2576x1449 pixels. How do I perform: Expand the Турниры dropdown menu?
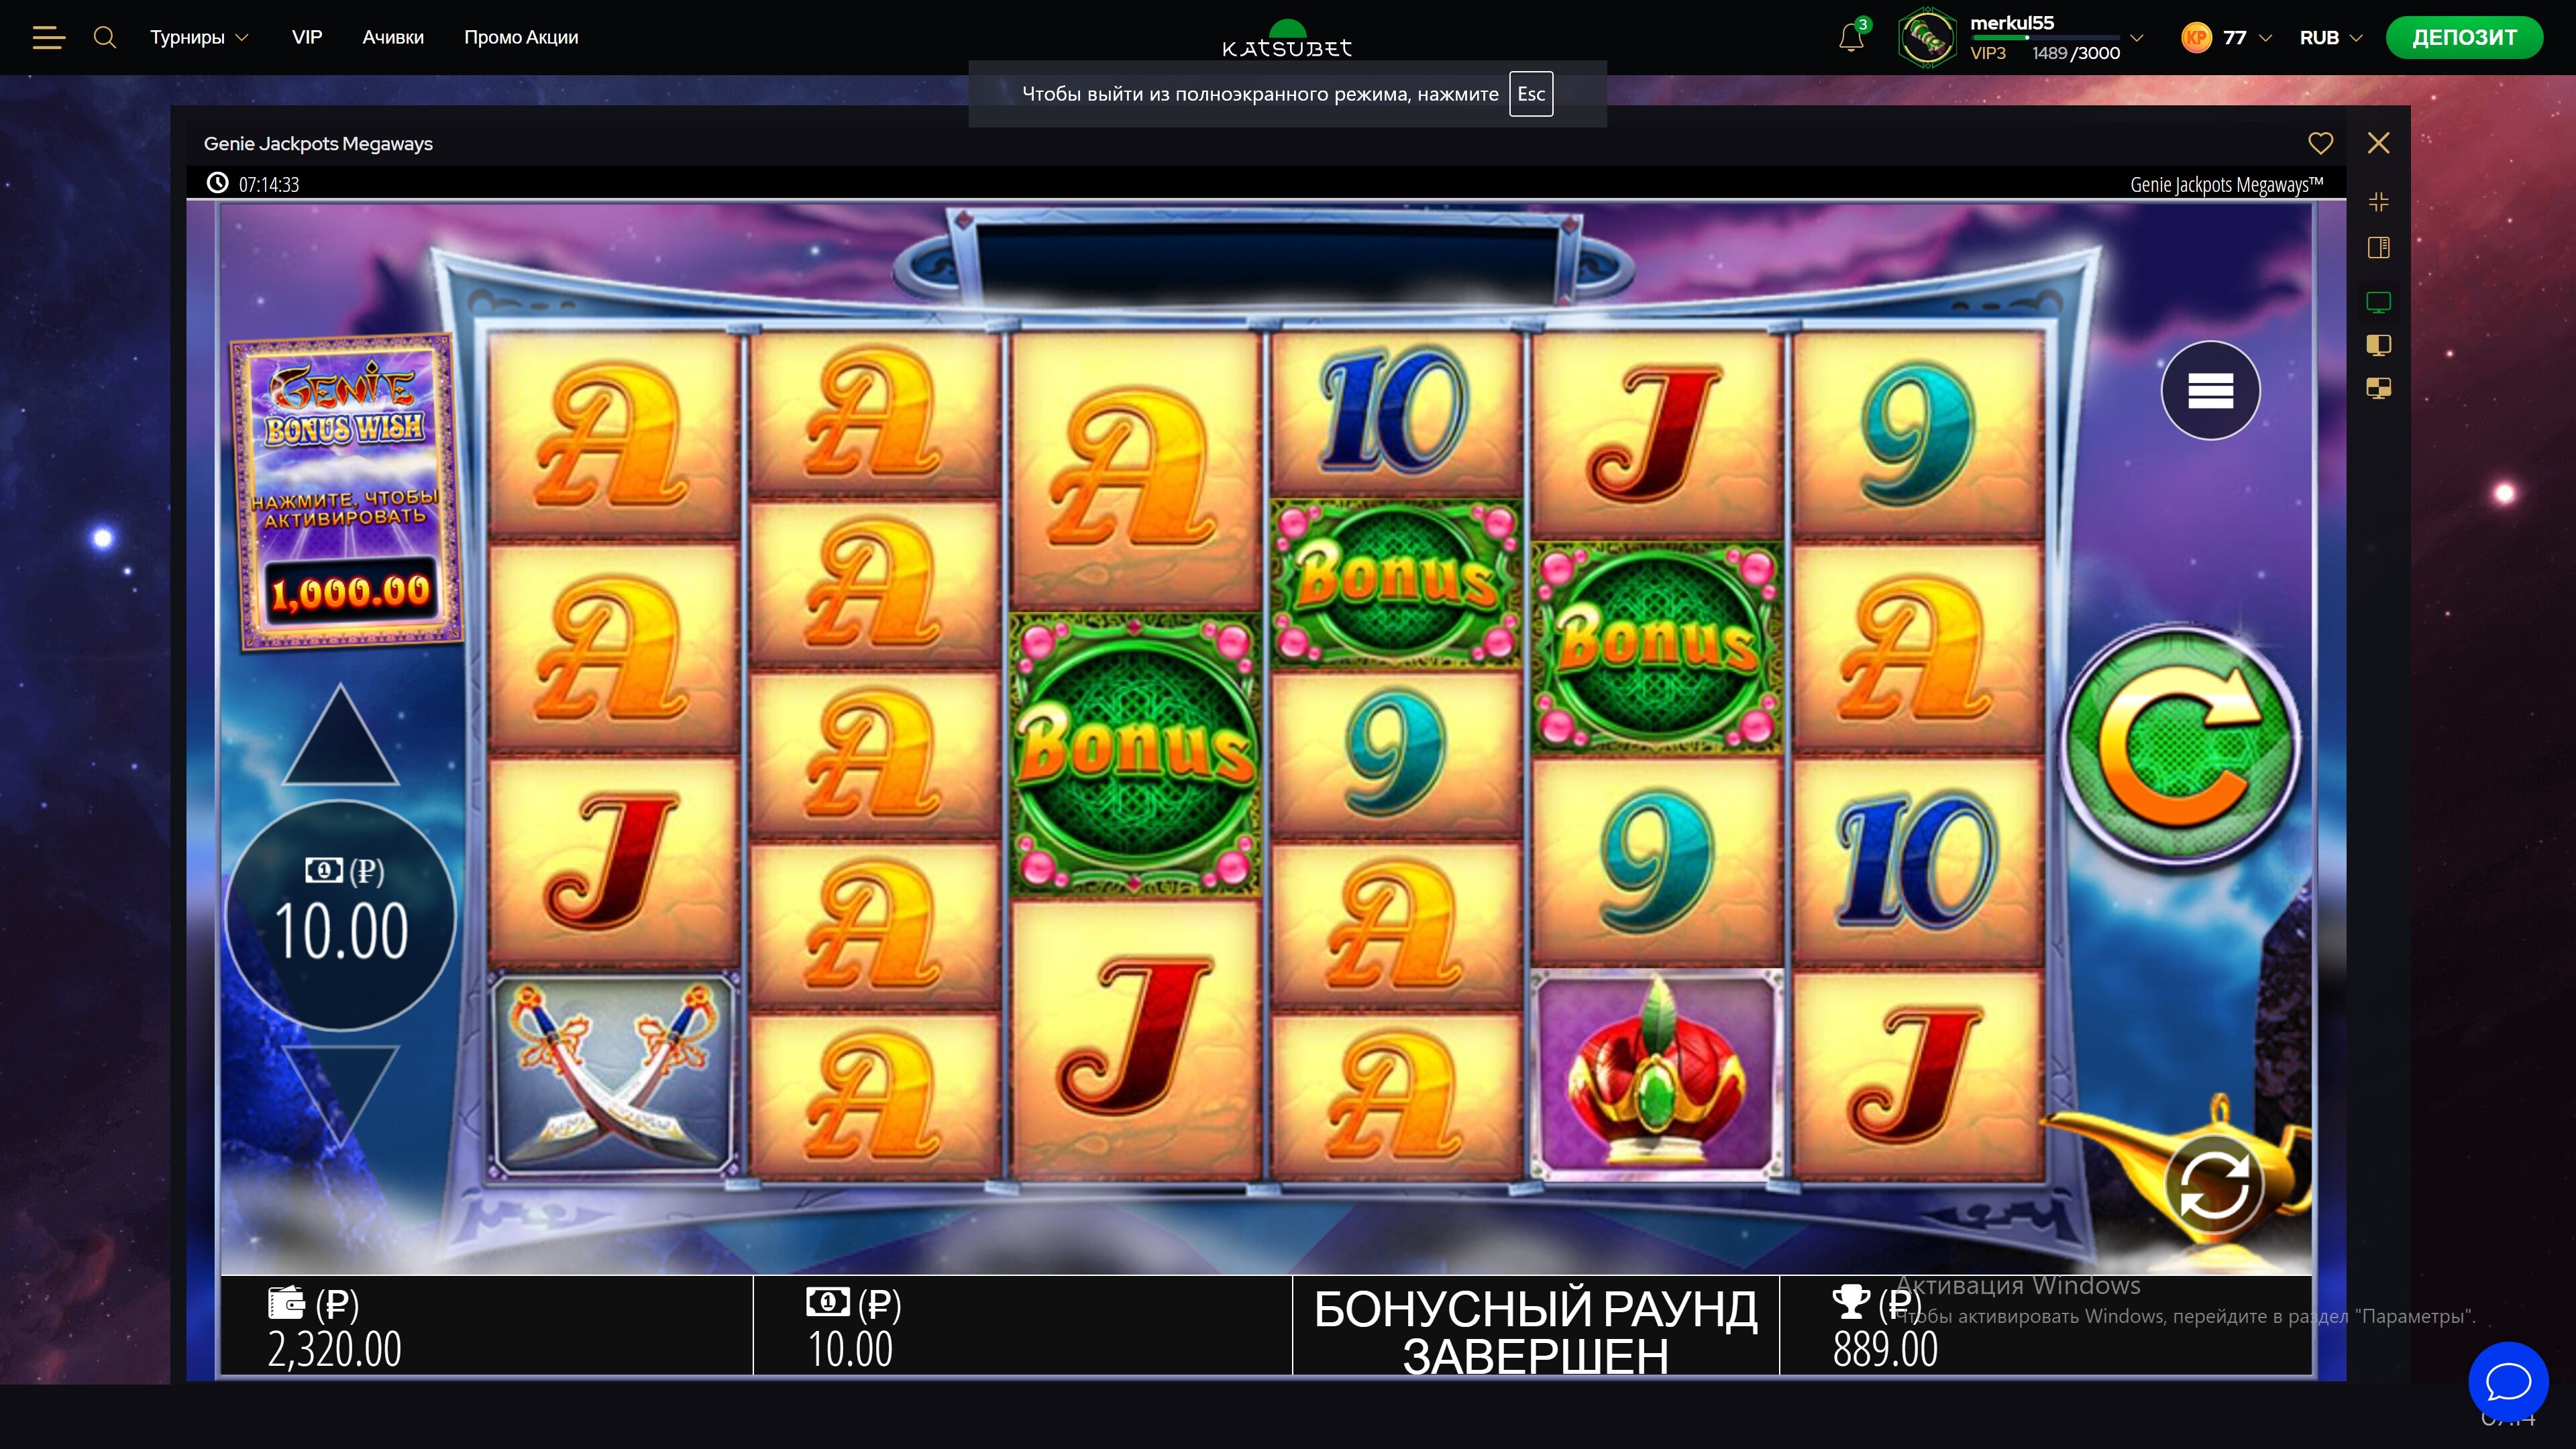[199, 38]
